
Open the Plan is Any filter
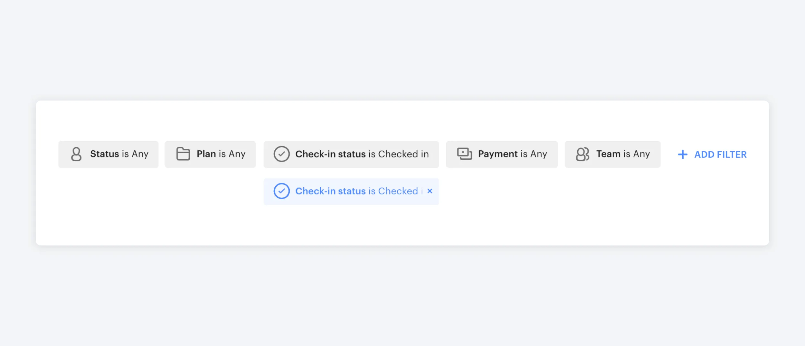[x=210, y=154]
